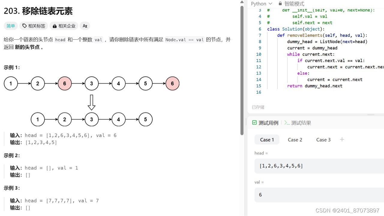Click the lock icon in 相关企业
Image resolution: width=384 pixels, height=216 pixels.
point(55,26)
